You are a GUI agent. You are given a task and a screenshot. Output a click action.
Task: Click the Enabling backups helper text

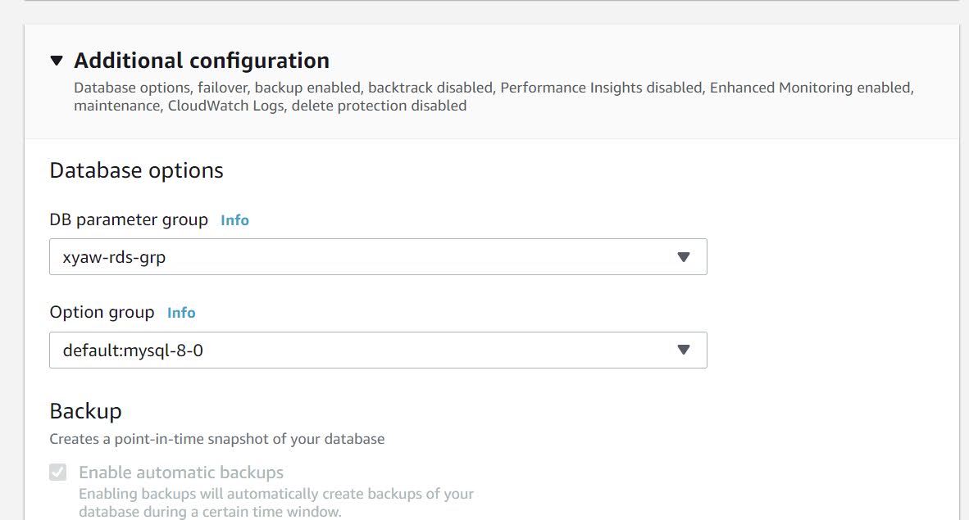coord(276,503)
